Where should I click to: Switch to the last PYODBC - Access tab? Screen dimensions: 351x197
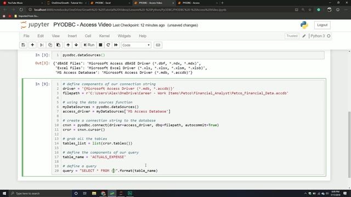click(x=197, y=3)
